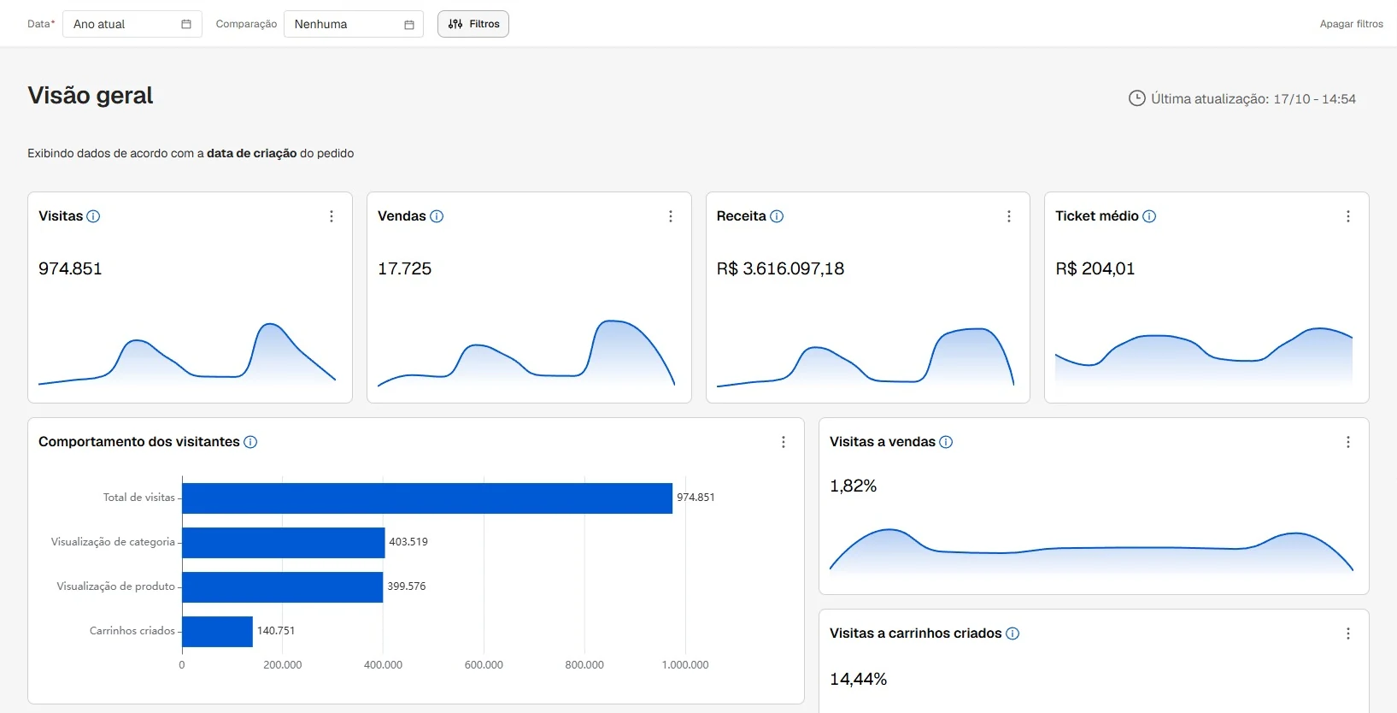This screenshot has width=1397, height=713.
Task: Click the Visualização de produto bar
Action: 283,587
